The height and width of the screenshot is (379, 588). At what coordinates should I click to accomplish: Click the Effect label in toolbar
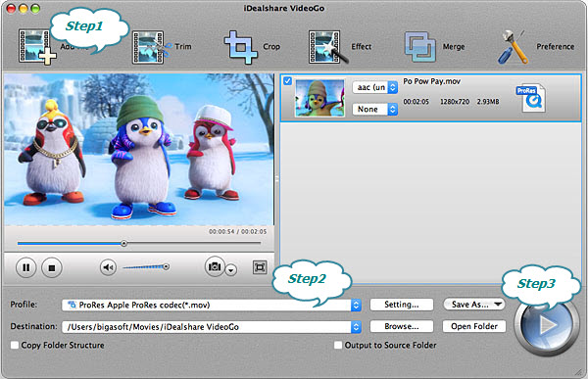[361, 46]
